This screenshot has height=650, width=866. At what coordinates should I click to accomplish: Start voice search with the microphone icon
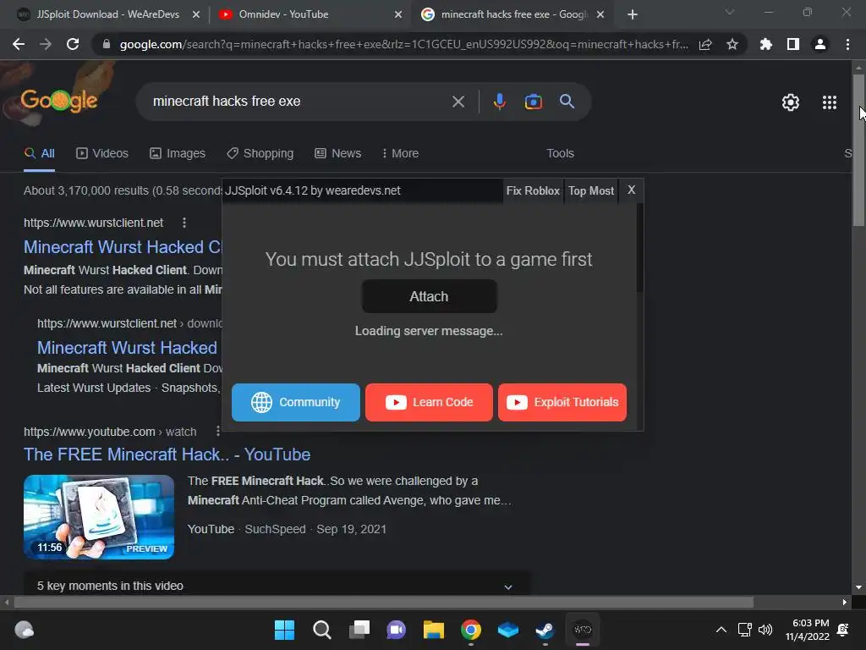click(x=500, y=102)
